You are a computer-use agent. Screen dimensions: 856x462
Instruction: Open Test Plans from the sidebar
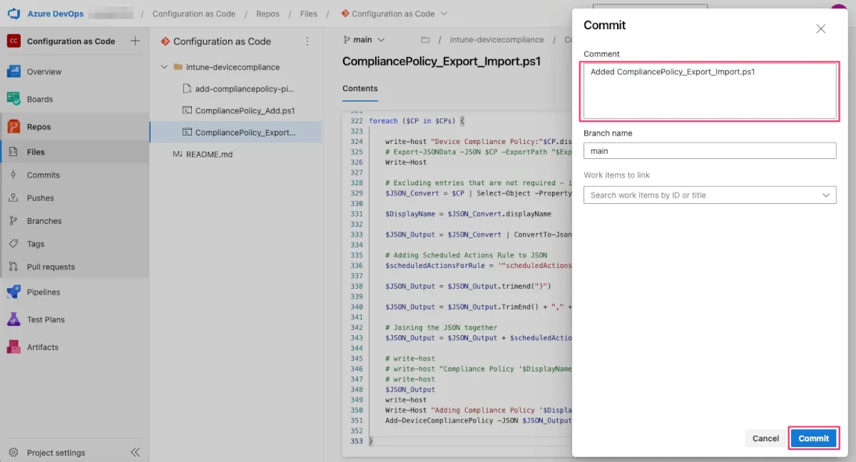(45, 319)
